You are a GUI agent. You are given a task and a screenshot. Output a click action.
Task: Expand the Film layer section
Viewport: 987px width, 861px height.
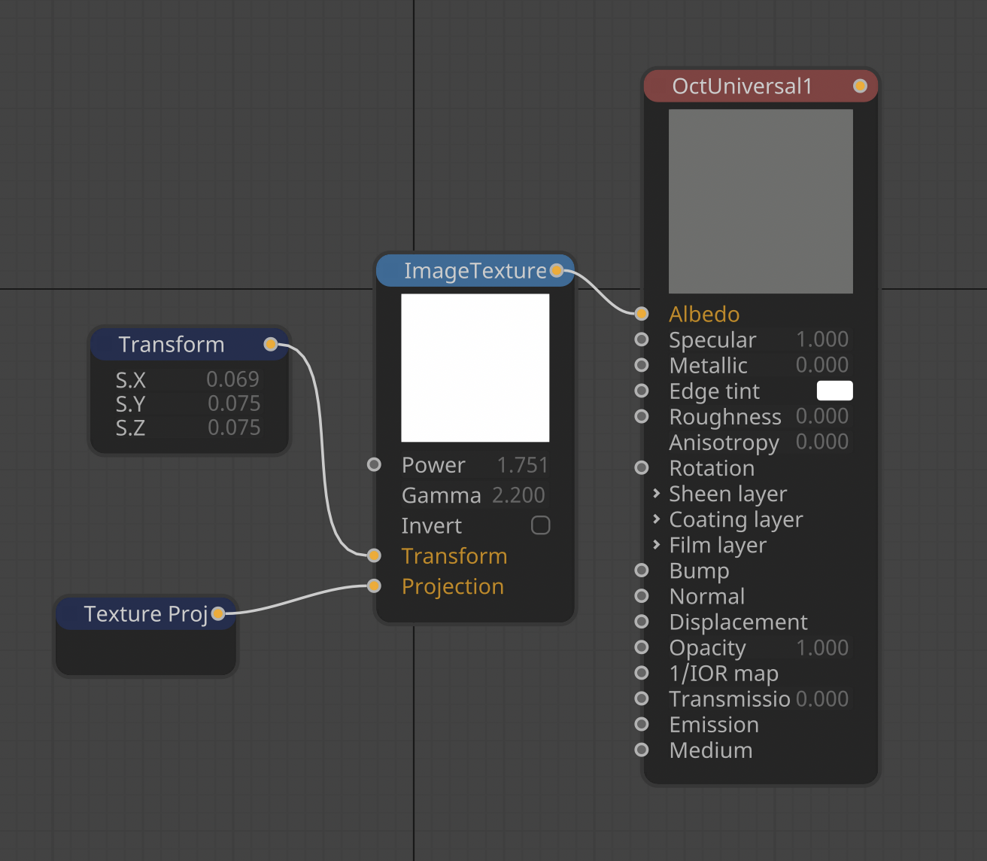click(657, 545)
